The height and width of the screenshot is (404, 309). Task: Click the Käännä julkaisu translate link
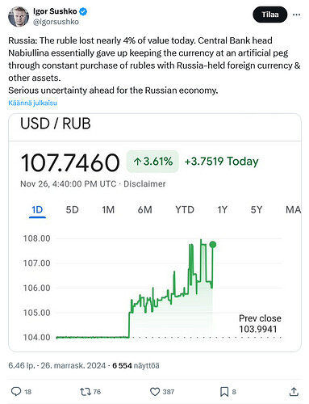coord(32,103)
